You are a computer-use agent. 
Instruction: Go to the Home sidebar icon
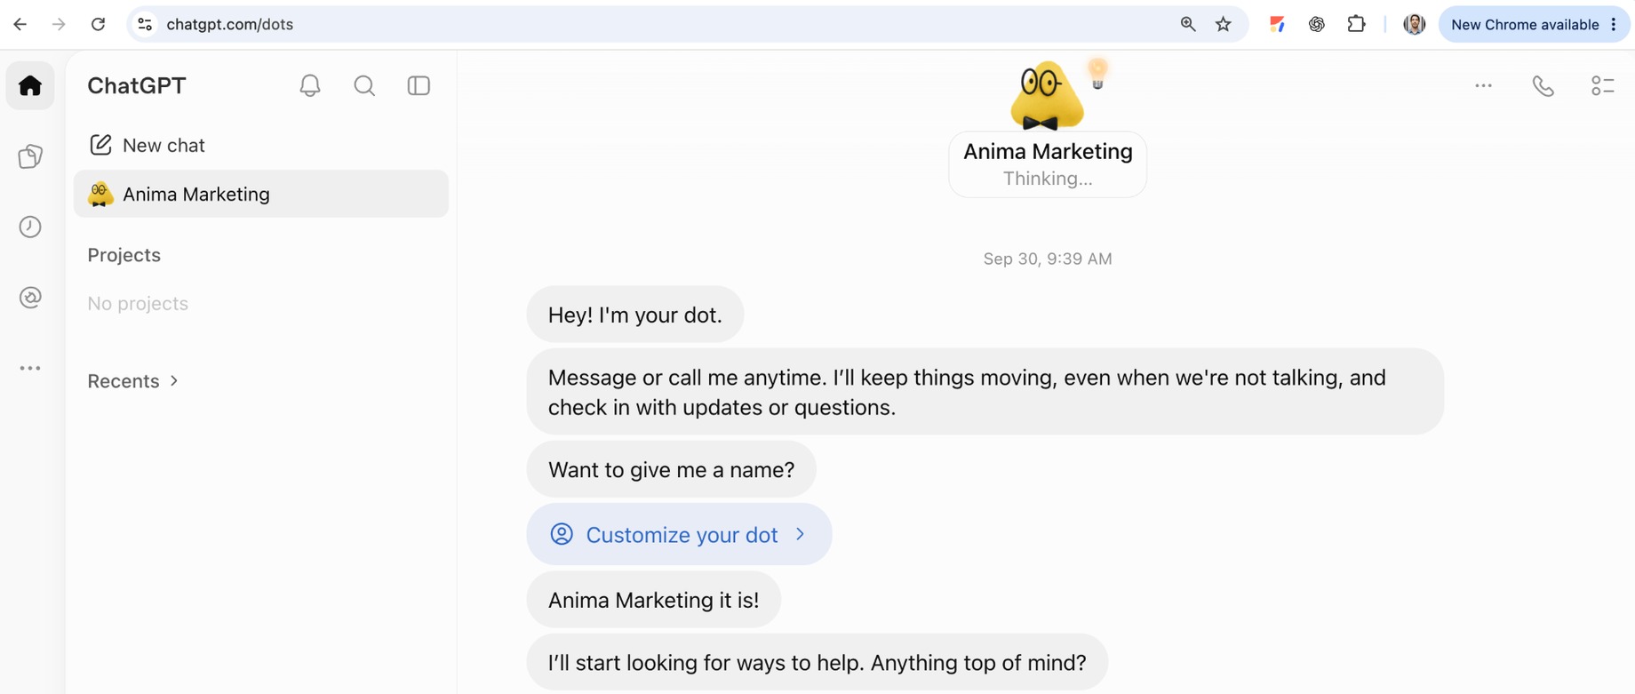tap(30, 85)
